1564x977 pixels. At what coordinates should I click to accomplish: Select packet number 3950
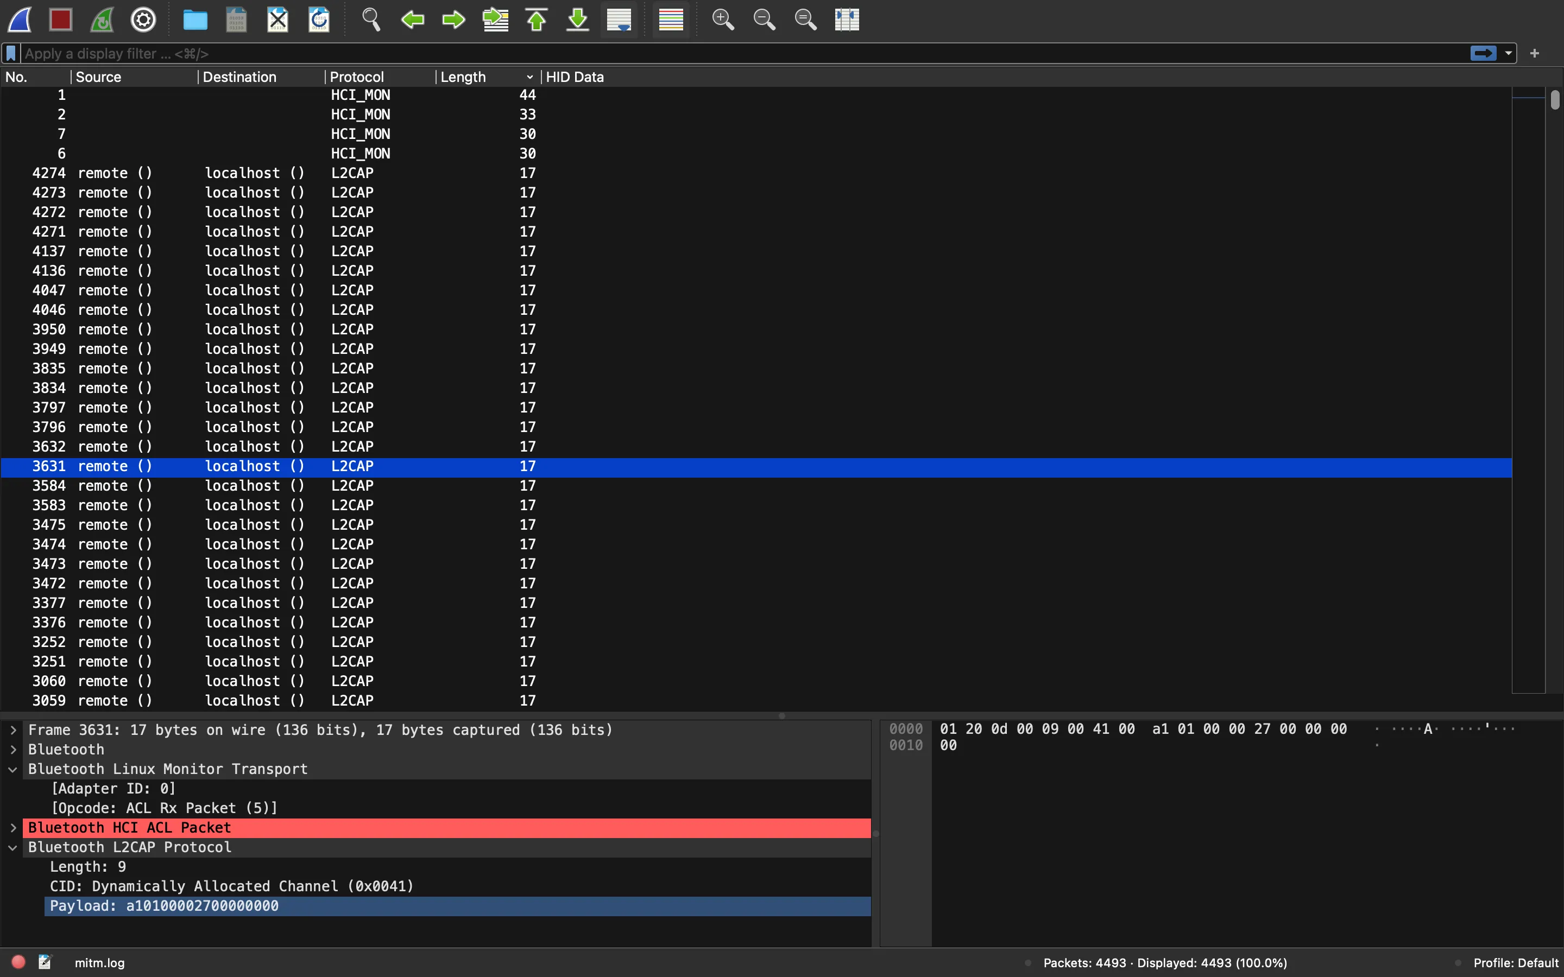point(756,329)
